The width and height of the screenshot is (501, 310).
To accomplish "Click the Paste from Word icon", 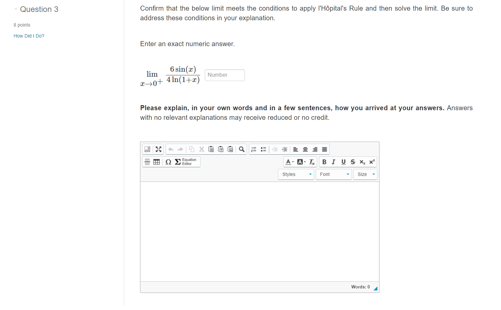I will pyautogui.click(x=231, y=149).
